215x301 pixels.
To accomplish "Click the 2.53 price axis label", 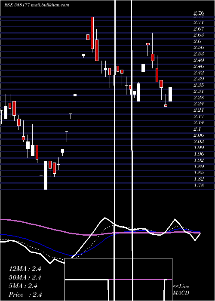I will (x=199, y=54).
